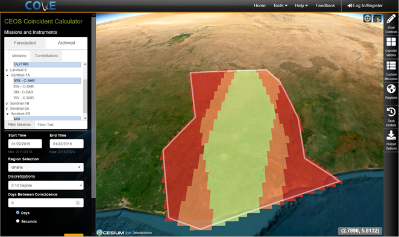Screen dimensions: 399x237
Task: Click Log In/Register link
Action: 365,5
